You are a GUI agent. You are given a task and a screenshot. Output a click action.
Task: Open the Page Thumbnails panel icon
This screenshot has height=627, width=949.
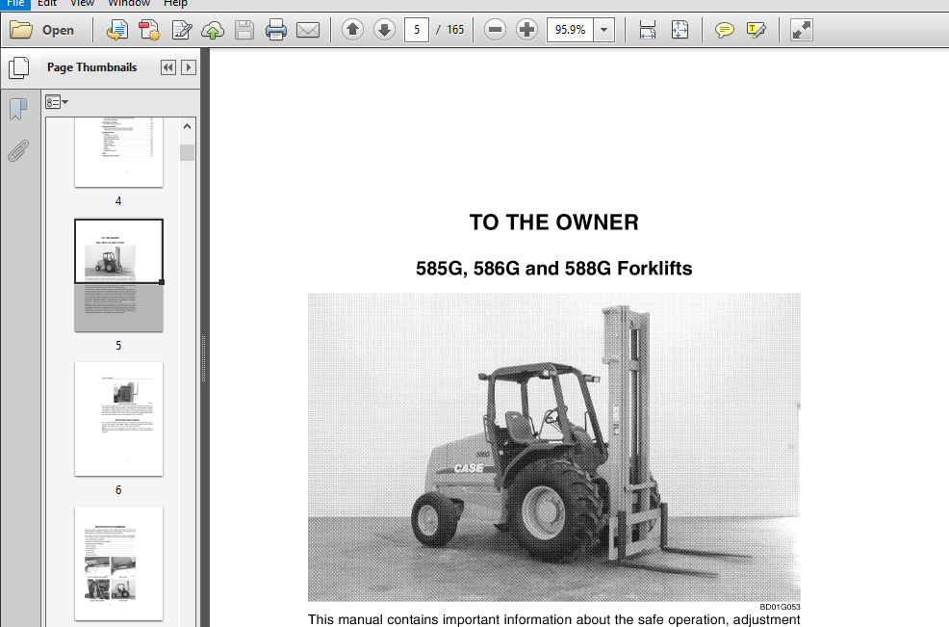coord(18,67)
